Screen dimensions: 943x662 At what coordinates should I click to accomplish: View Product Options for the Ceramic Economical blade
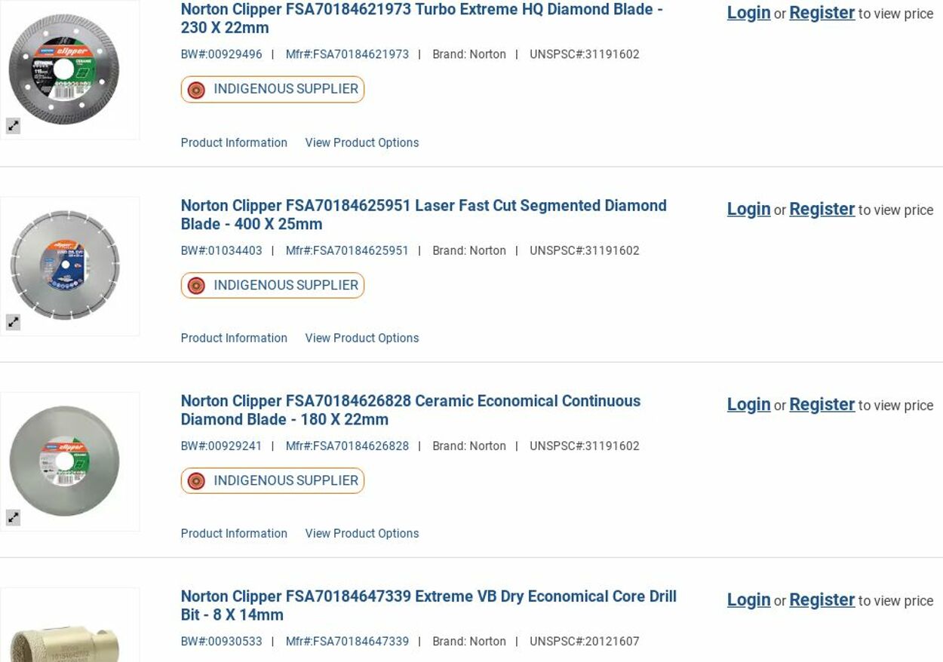click(361, 533)
